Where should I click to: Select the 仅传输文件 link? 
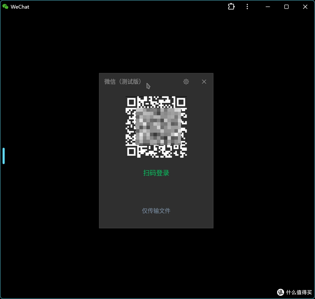coord(156,211)
